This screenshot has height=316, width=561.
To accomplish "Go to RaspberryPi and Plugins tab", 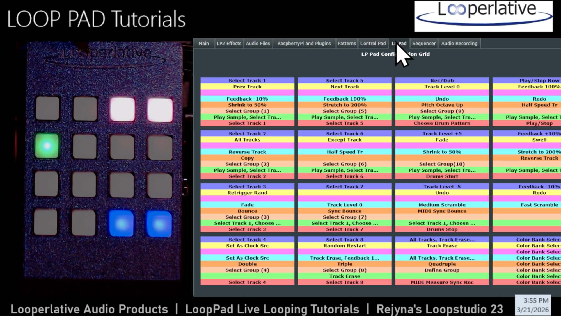I will 304,44.
